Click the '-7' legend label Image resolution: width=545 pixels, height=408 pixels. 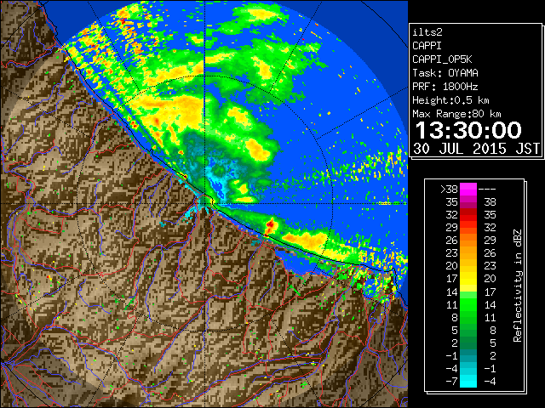[451, 381]
